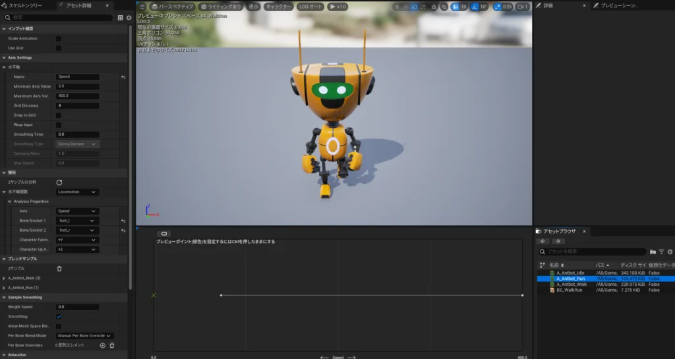Click the analyze samples refresh icon
This screenshot has height=359, width=675.
(x=59, y=182)
